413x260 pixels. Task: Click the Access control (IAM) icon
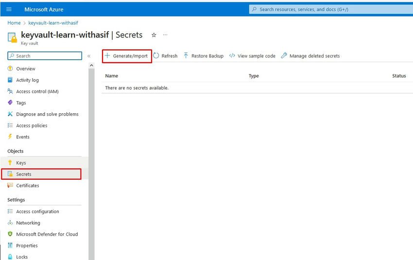[10, 91]
